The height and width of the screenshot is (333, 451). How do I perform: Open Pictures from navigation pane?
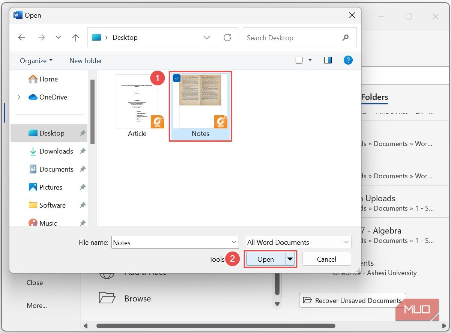pos(45,187)
